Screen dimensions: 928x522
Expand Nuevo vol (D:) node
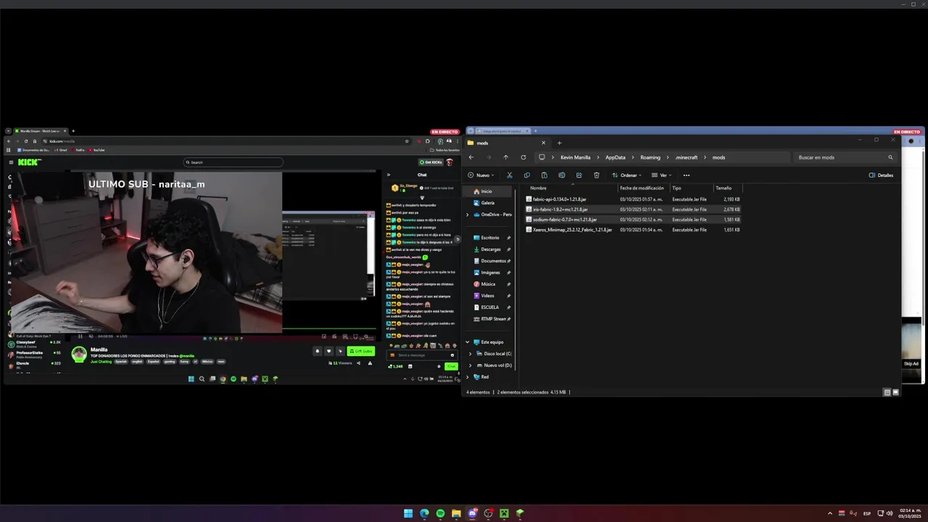471,365
